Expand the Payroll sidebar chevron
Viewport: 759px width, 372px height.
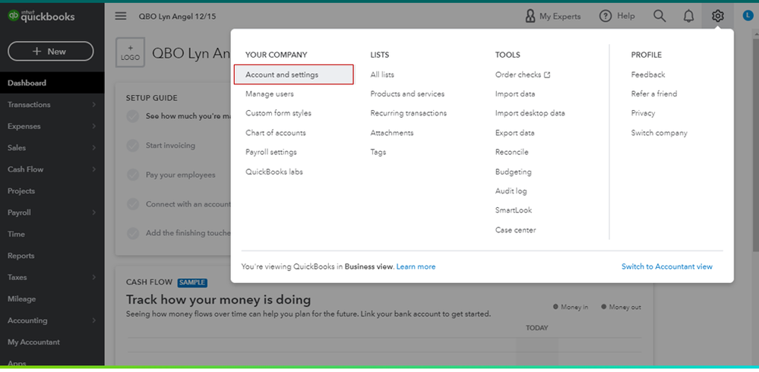[x=93, y=213]
